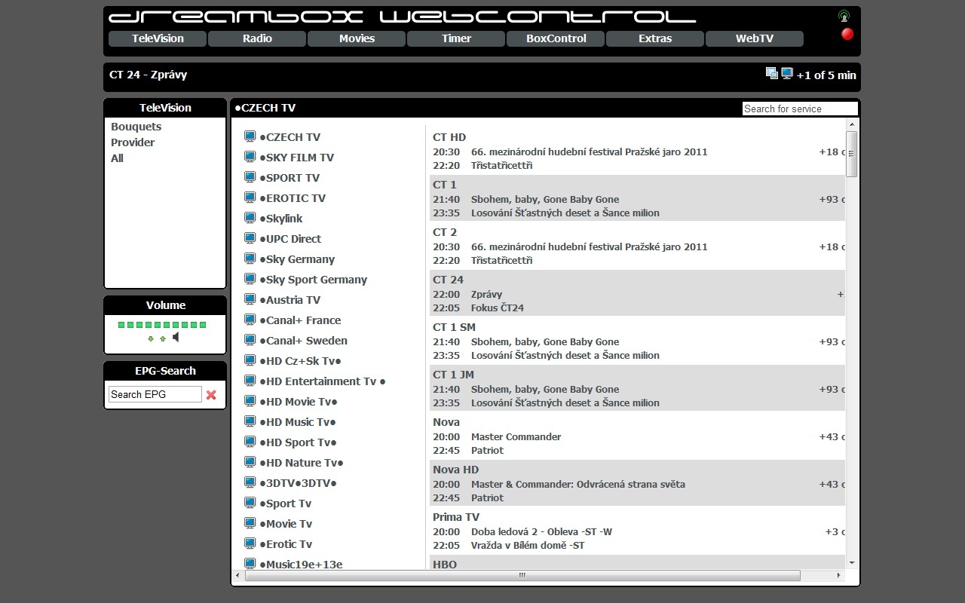The width and height of the screenshot is (965, 603).
Task: Open the Extras tab
Action: point(655,38)
